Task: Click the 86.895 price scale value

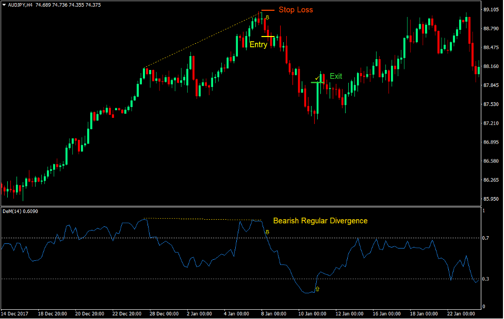Action: [491, 143]
